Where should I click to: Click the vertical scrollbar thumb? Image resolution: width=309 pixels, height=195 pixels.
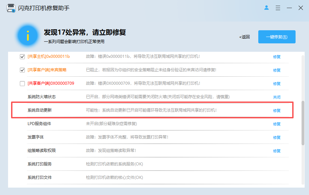pyautogui.click(x=303, y=123)
